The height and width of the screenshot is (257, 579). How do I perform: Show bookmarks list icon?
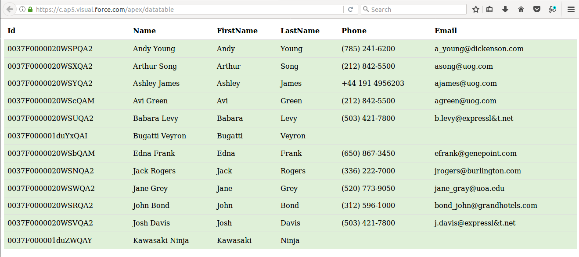pos(490,9)
